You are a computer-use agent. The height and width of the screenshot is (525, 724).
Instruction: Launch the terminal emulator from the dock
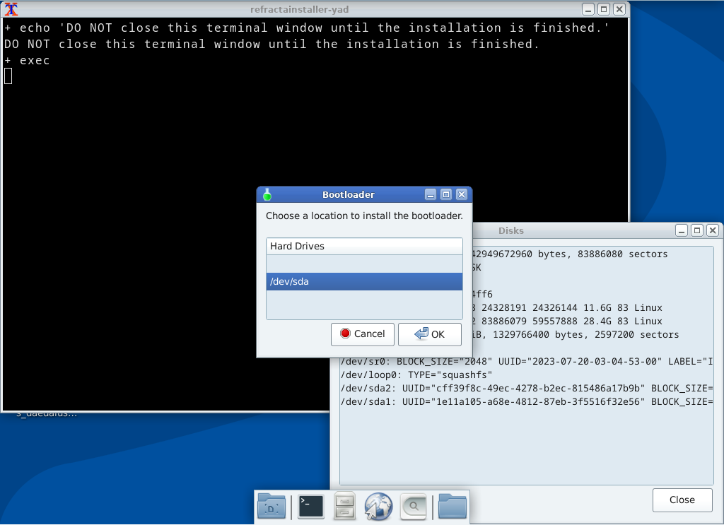(311, 507)
